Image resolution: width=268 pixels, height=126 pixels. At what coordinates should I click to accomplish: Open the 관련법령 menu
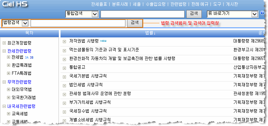(x=179, y=4)
